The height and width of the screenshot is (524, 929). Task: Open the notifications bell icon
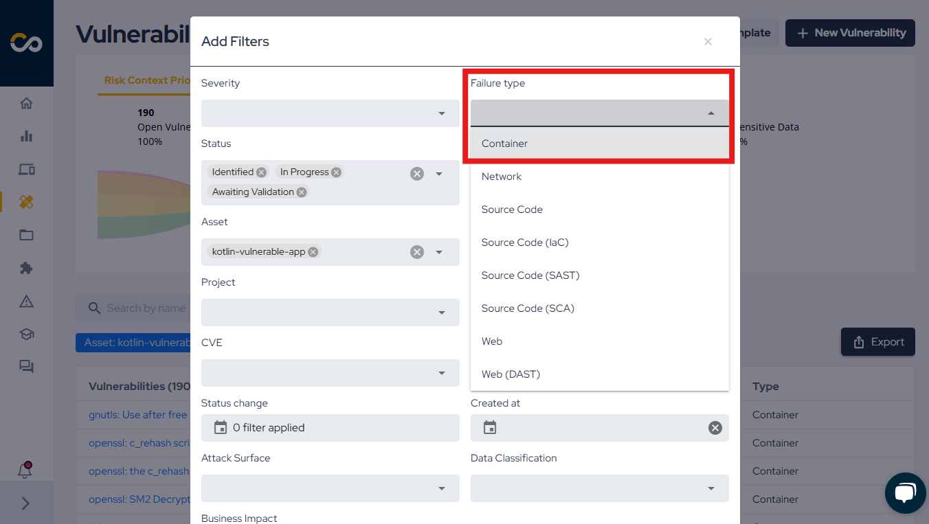25,470
